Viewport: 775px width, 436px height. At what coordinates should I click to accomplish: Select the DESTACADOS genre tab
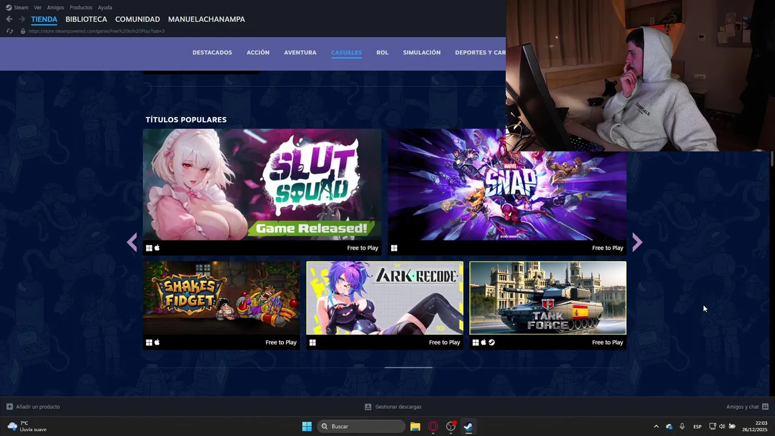point(212,53)
